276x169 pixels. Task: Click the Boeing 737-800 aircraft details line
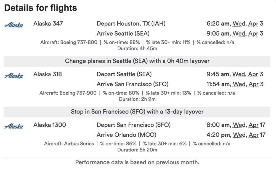coord(137,43)
